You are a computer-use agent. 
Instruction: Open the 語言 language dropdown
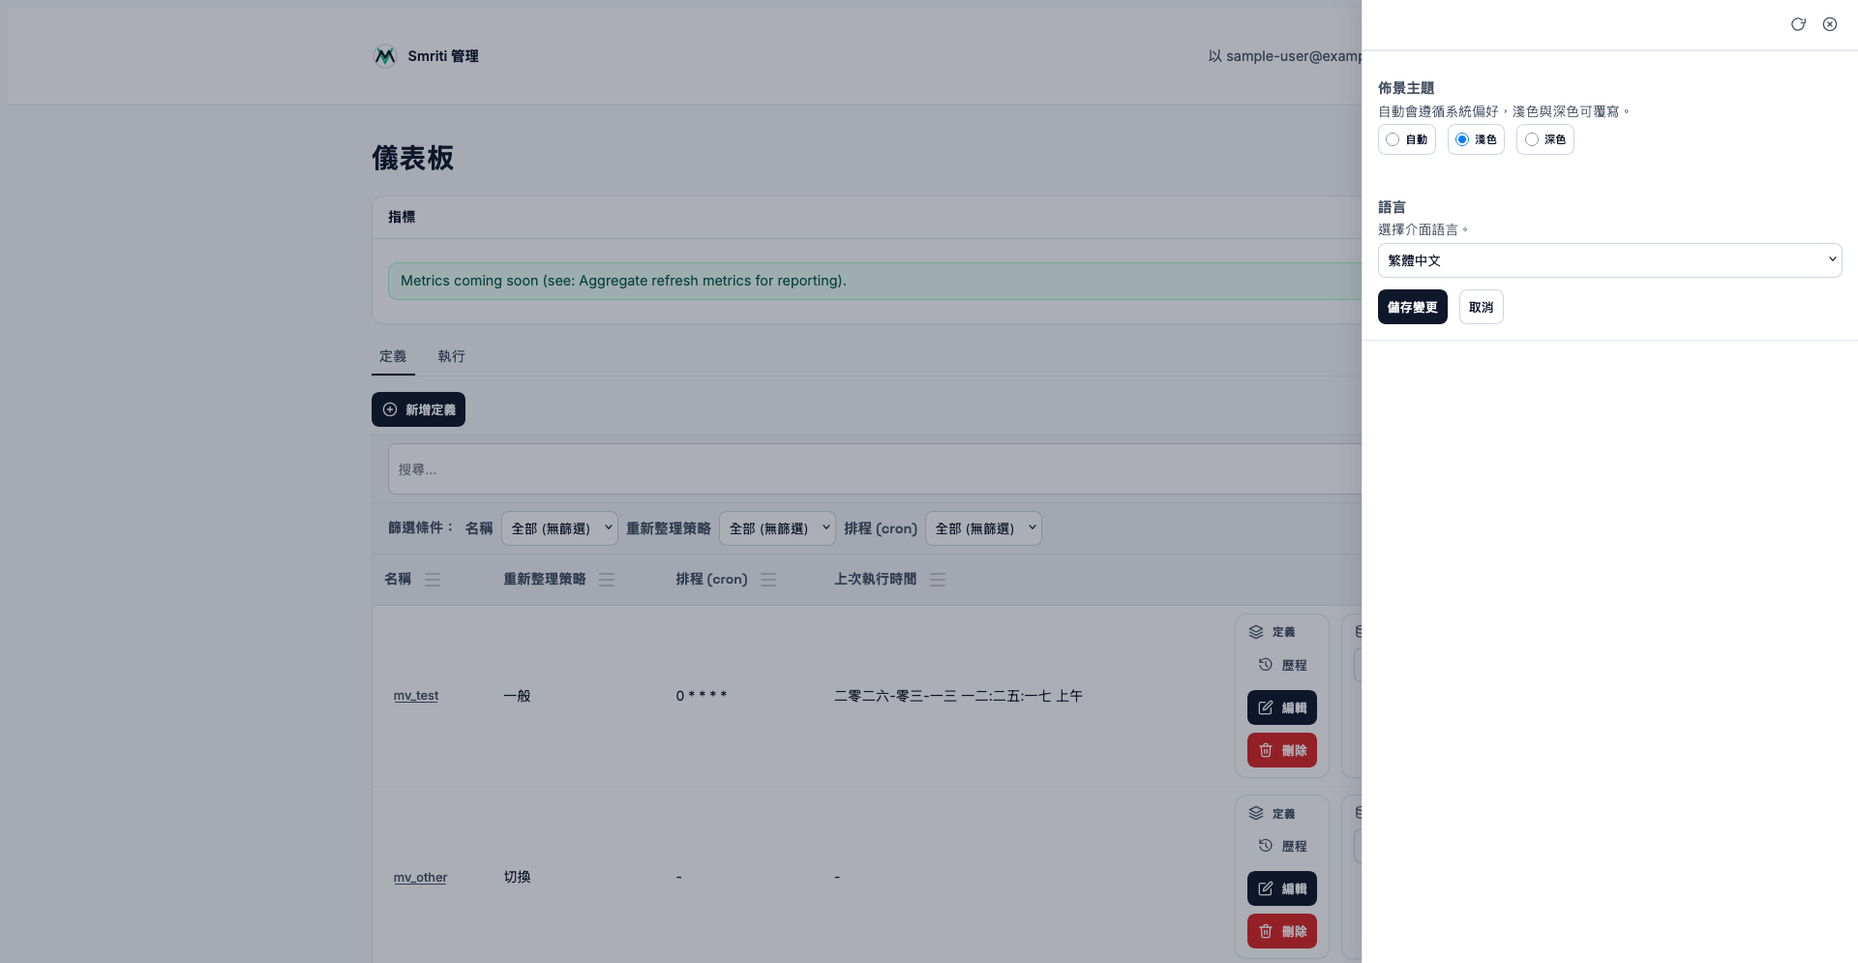pos(1609,260)
